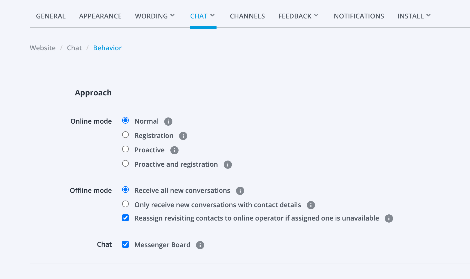Image resolution: width=470 pixels, height=279 pixels.
Task: Show info for contact details option
Action: point(311,205)
